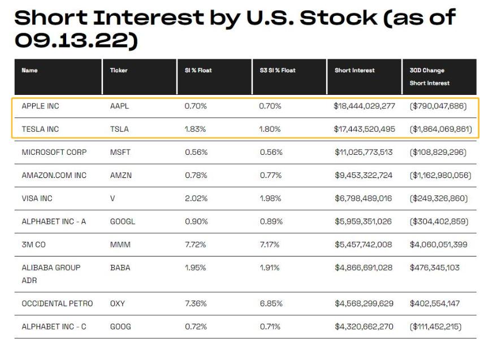Click the Ticker column header
The height and width of the screenshot is (339, 497).
tap(119, 71)
